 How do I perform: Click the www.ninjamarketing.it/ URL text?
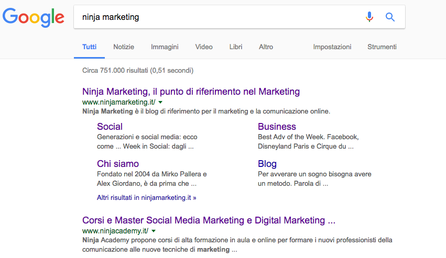tap(119, 102)
